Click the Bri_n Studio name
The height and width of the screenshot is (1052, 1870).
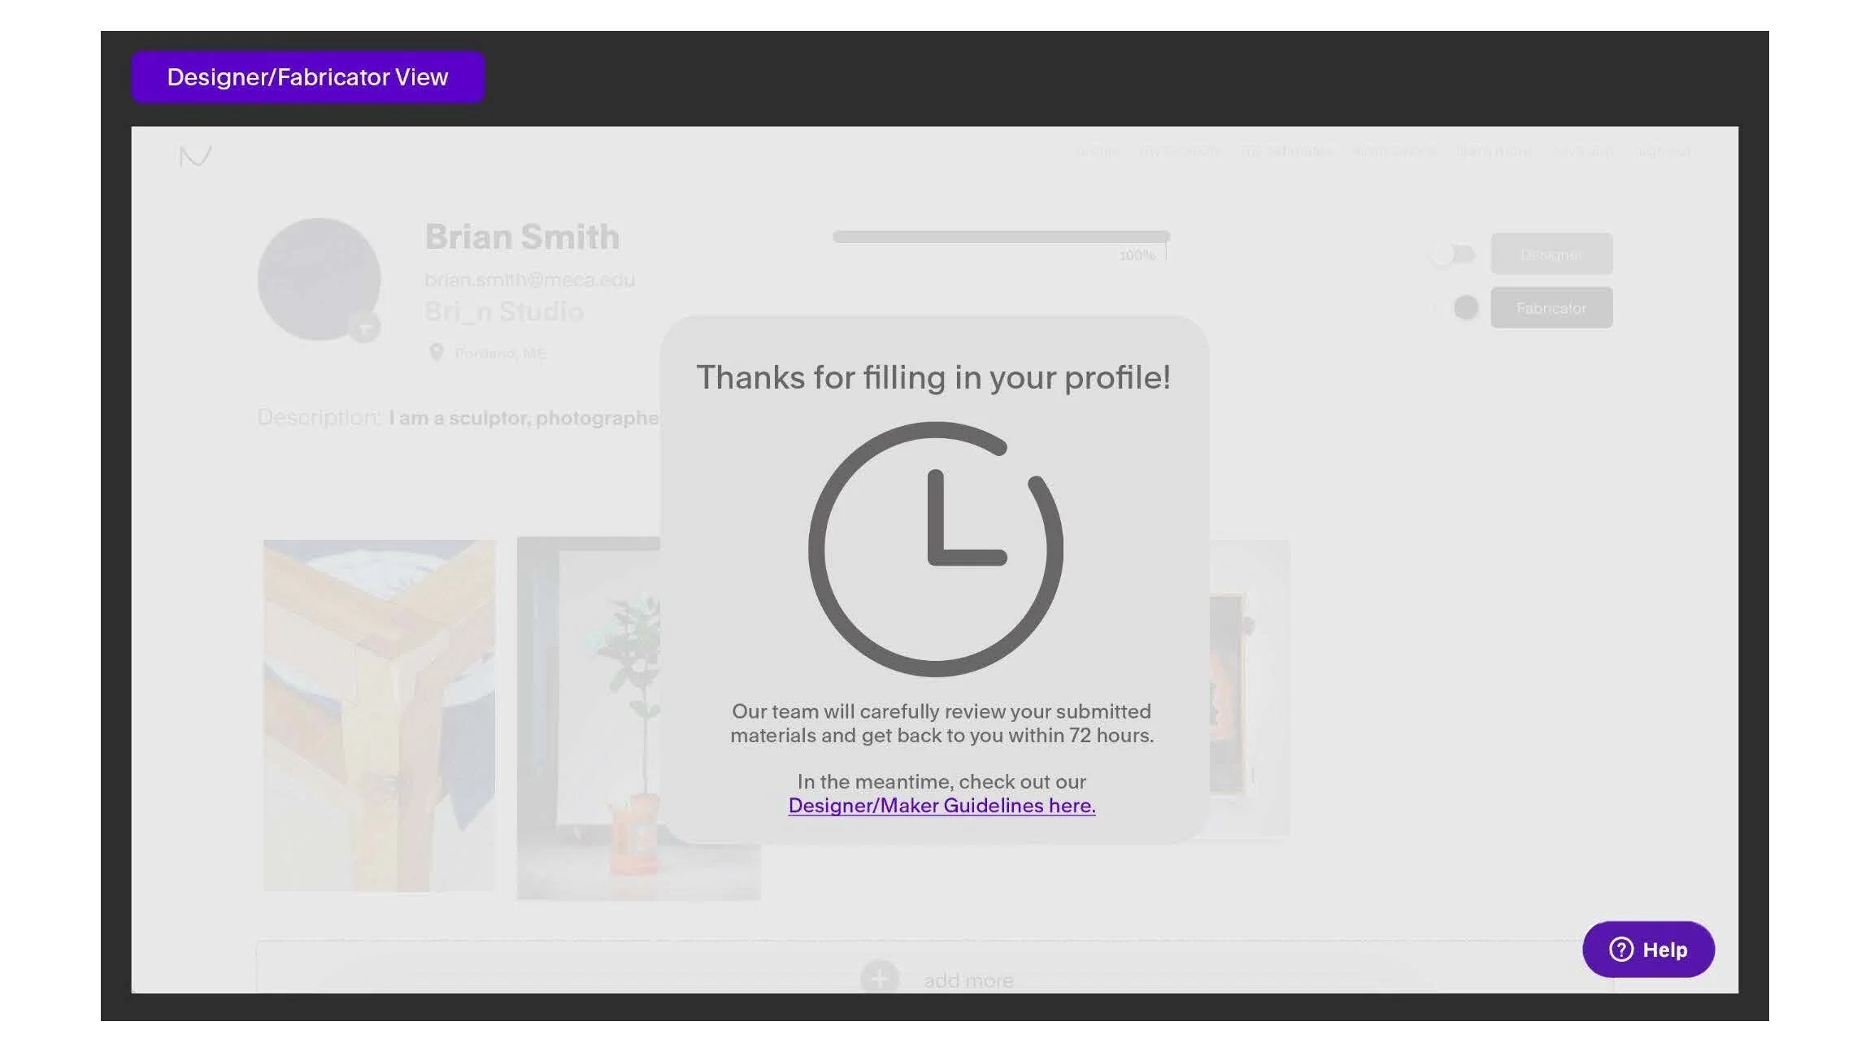coord(504,311)
